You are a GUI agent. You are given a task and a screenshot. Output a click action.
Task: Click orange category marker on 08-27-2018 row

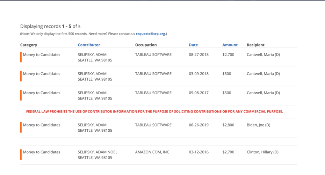point(21,57)
